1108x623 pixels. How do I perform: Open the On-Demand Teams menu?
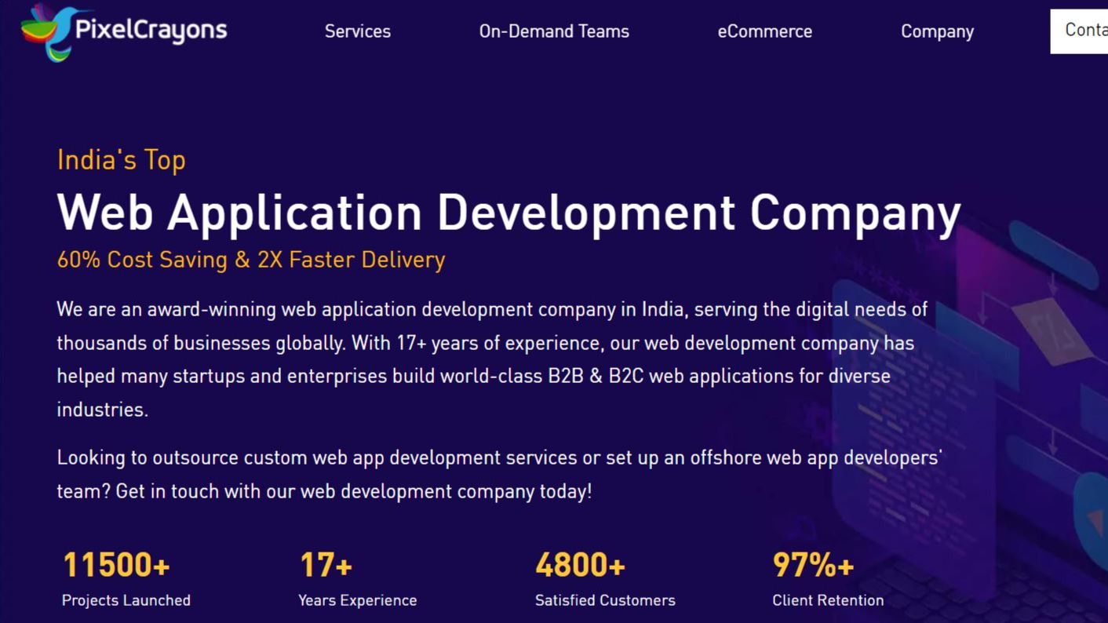[554, 31]
